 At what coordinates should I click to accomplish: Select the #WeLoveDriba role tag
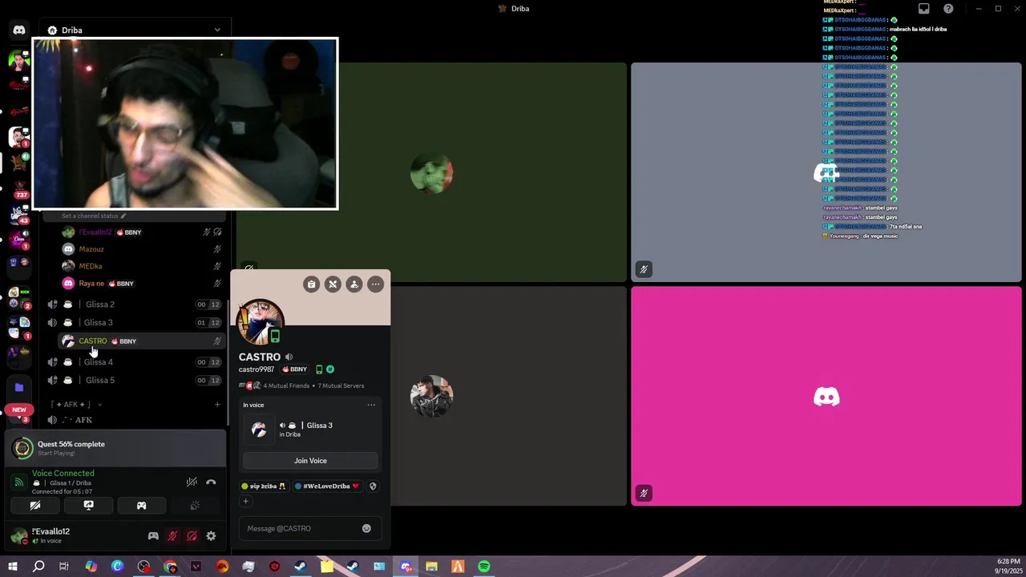[327, 486]
